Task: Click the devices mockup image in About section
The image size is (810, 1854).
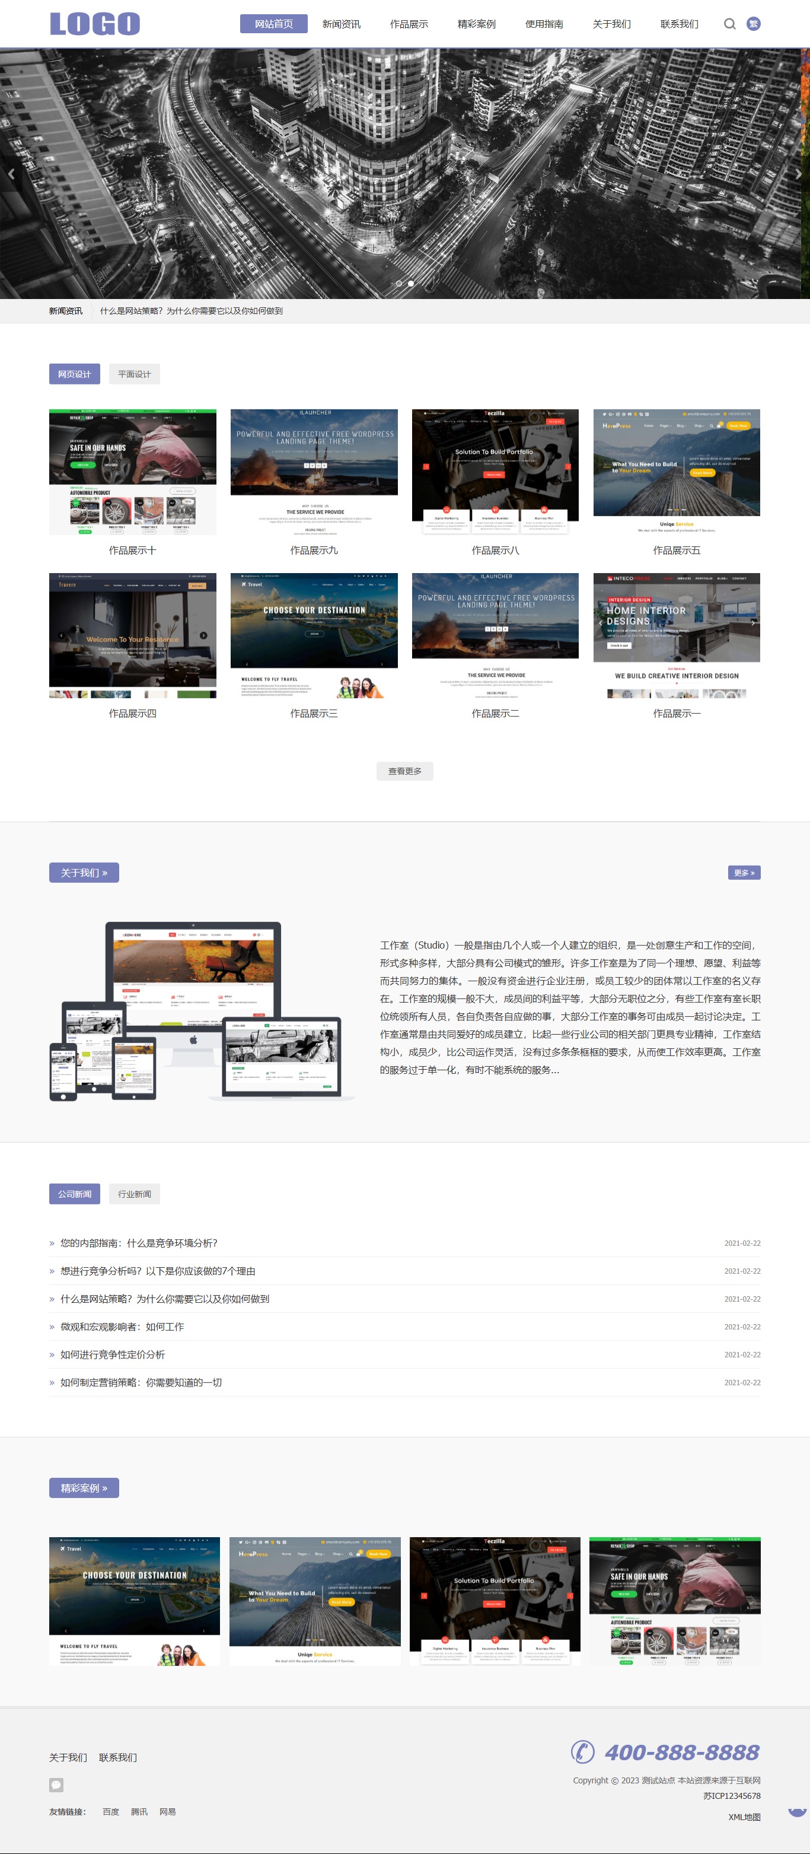Action: 202,1011
